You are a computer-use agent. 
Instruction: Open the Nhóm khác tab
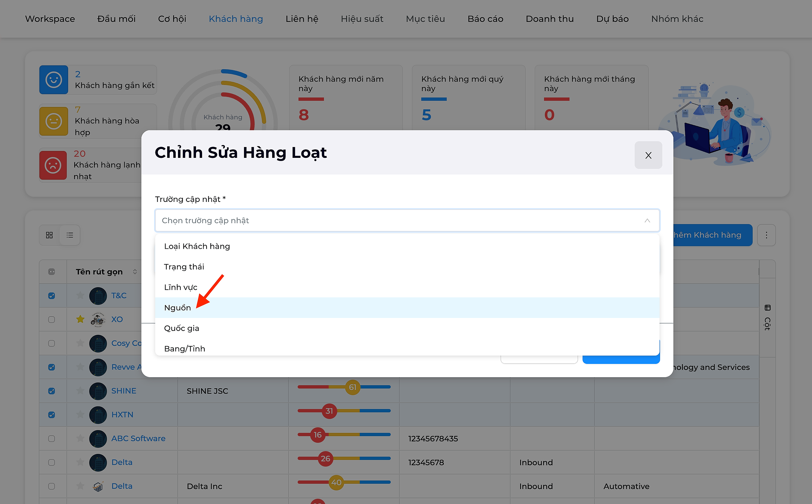(677, 19)
